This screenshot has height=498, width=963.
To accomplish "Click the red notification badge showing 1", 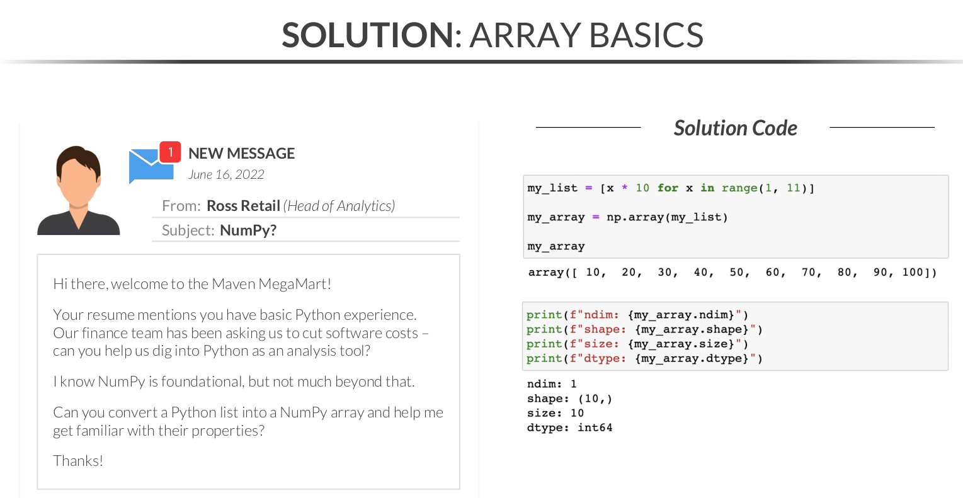I will (x=170, y=152).
